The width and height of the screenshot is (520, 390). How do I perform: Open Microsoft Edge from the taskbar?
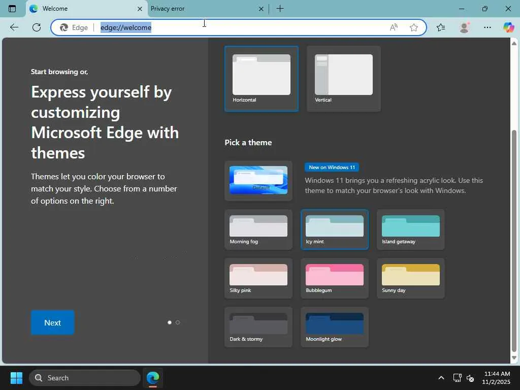pyautogui.click(x=153, y=378)
